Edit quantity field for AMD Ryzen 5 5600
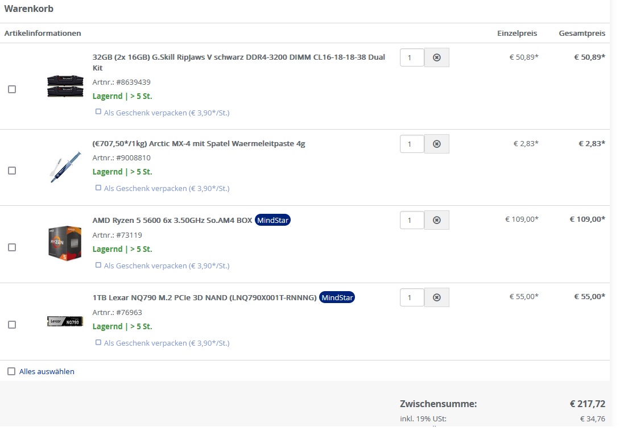The image size is (628, 431). click(412, 220)
